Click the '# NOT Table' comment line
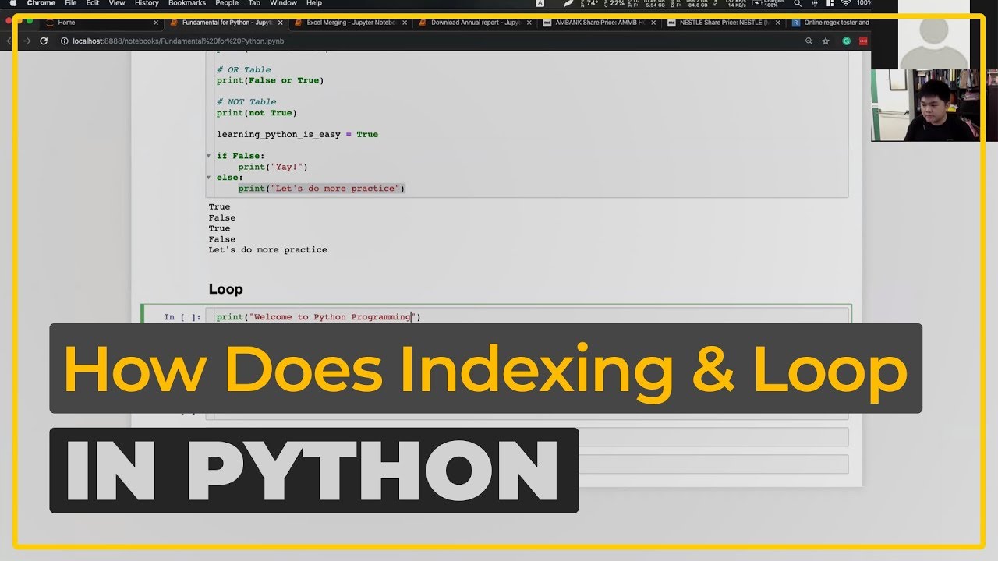This screenshot has height=561, width=998. (246, 102)
